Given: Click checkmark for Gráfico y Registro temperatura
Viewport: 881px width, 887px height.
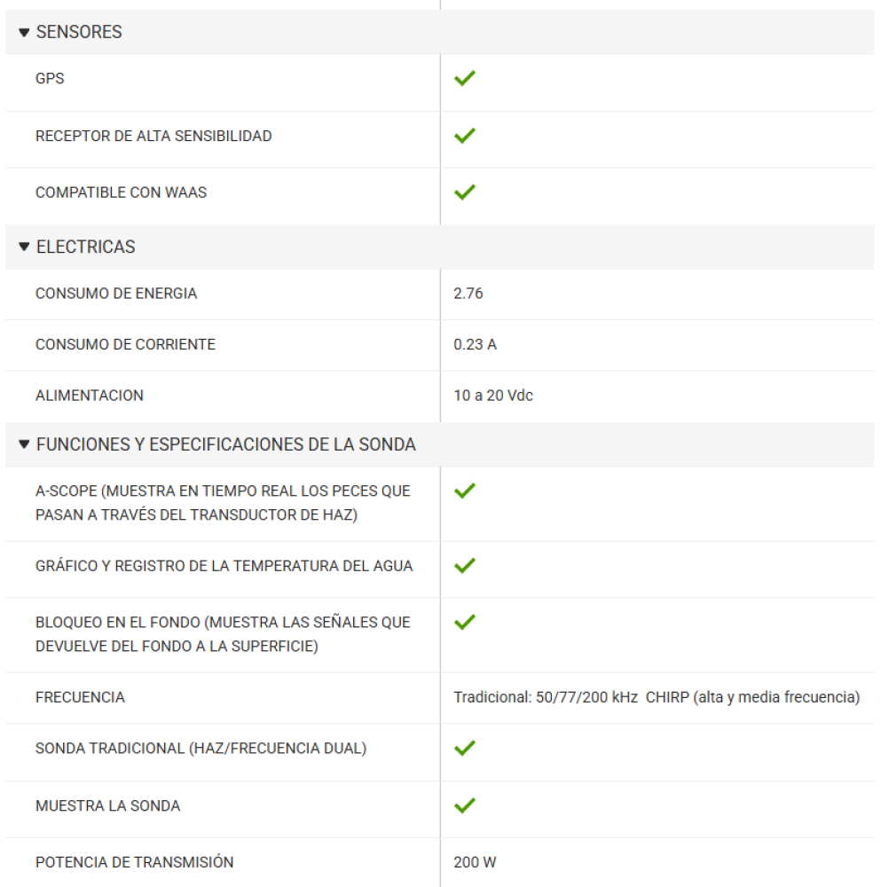Looking at the screenshot, I should pos(465,565).
